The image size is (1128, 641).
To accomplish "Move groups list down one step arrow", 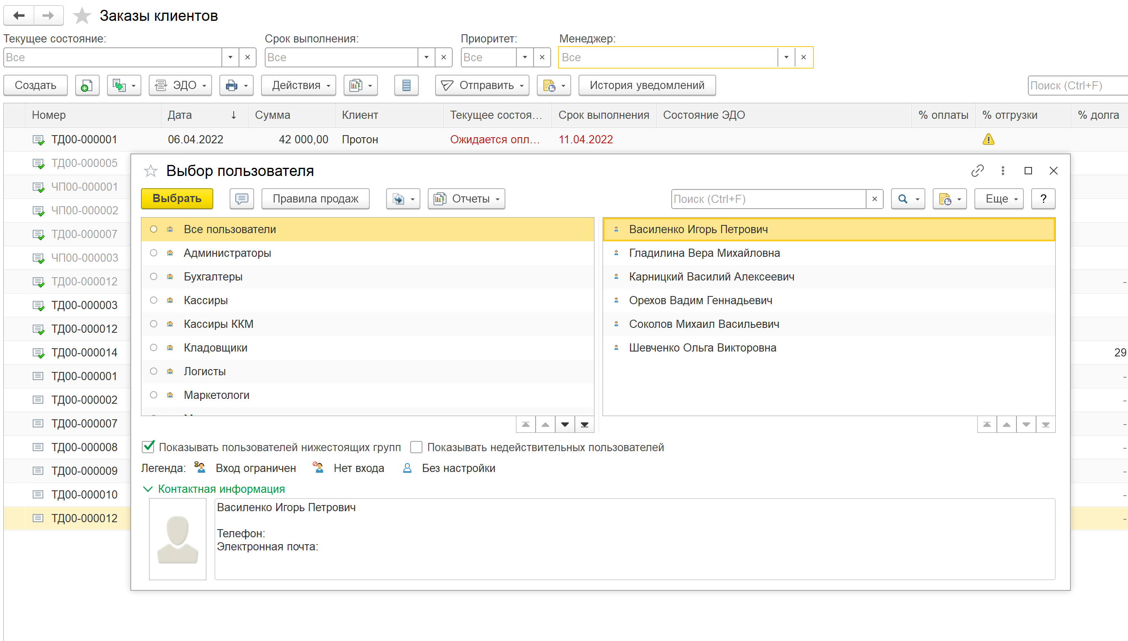I will [x=565, y=424].
